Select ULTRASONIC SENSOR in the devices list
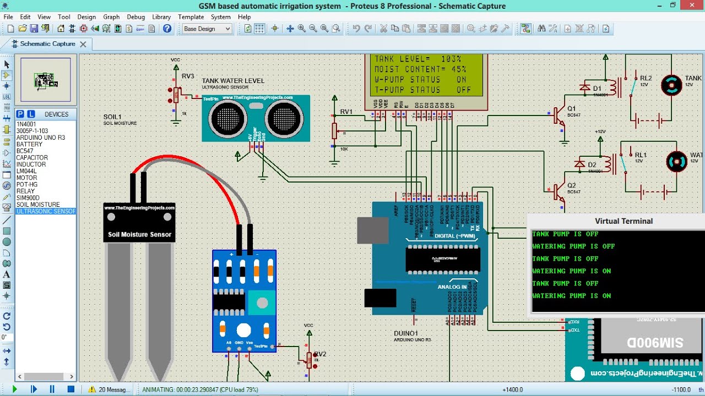Image resolution: width=705 pixels, height=396 pixels. tap(46, 211)
